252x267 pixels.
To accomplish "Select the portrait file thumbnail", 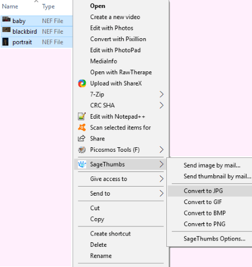I will click(x=5, y=42).
